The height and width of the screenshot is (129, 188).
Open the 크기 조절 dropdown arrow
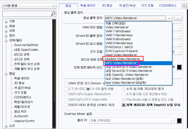tap(179, 52)
